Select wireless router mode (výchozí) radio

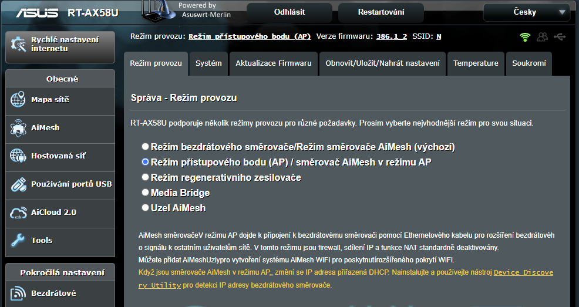(146, 147)
